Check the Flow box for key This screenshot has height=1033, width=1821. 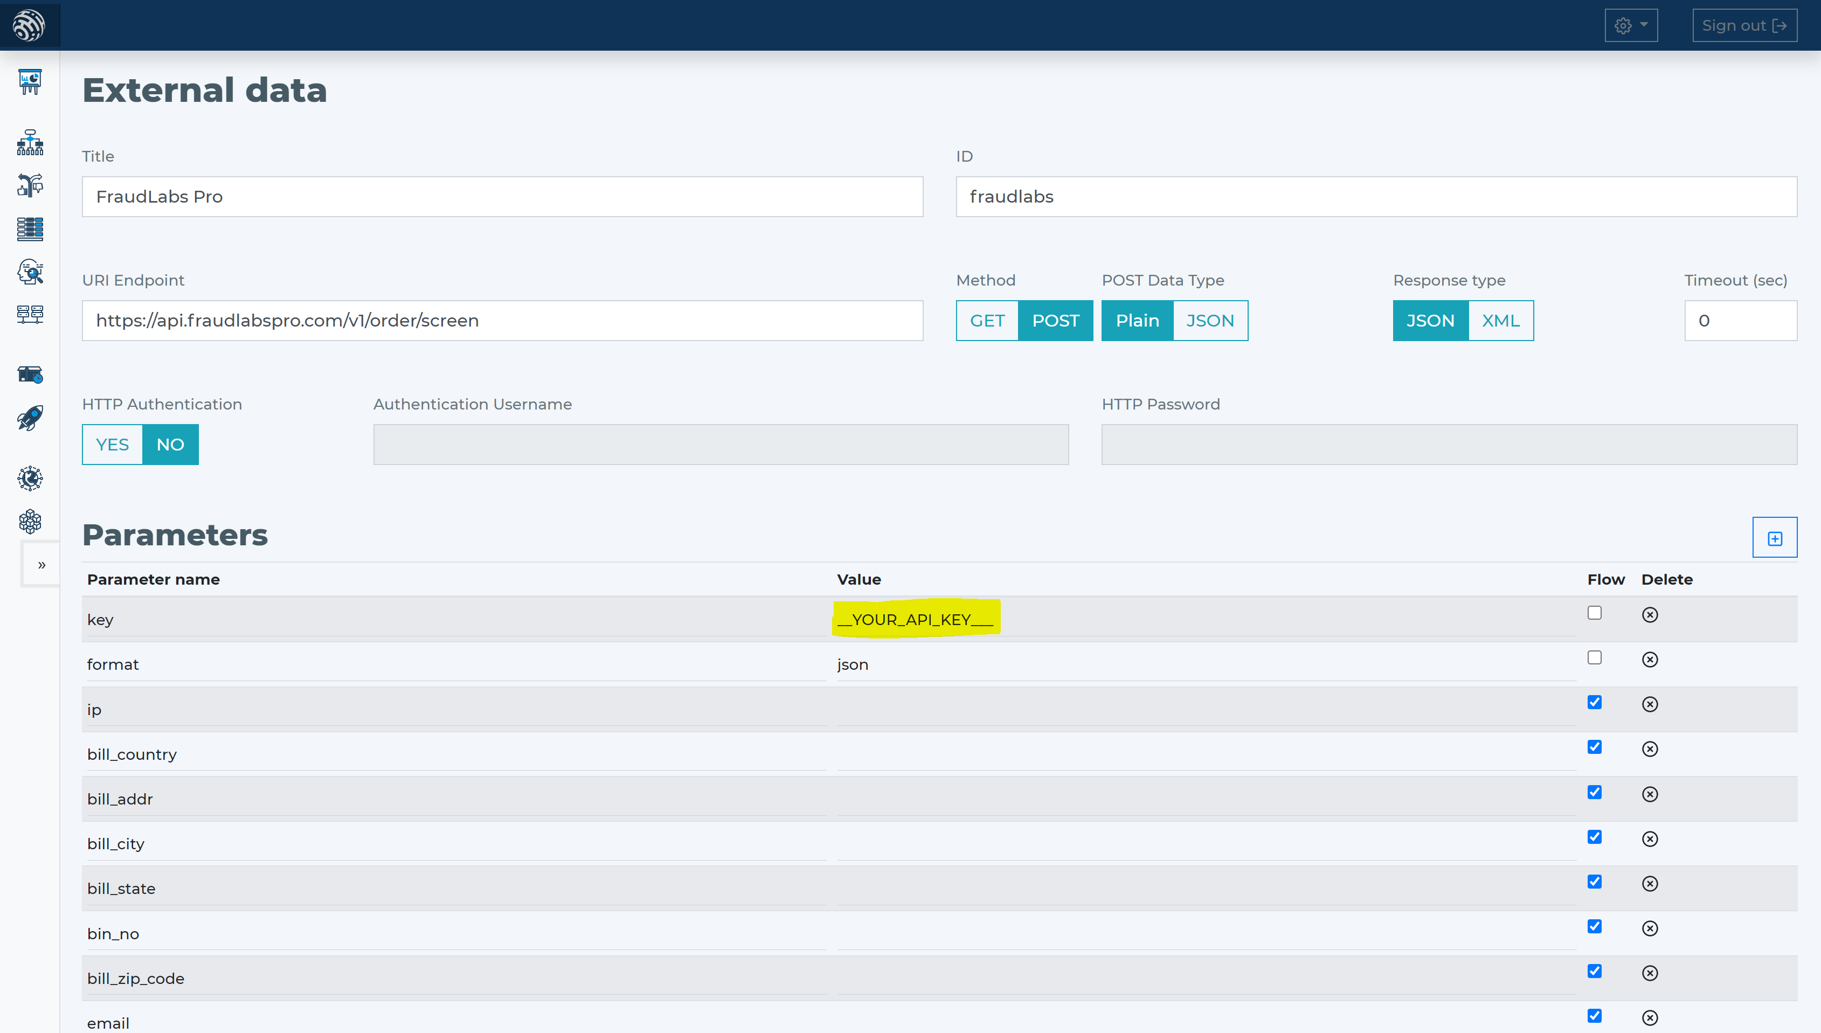[1594, 613]
